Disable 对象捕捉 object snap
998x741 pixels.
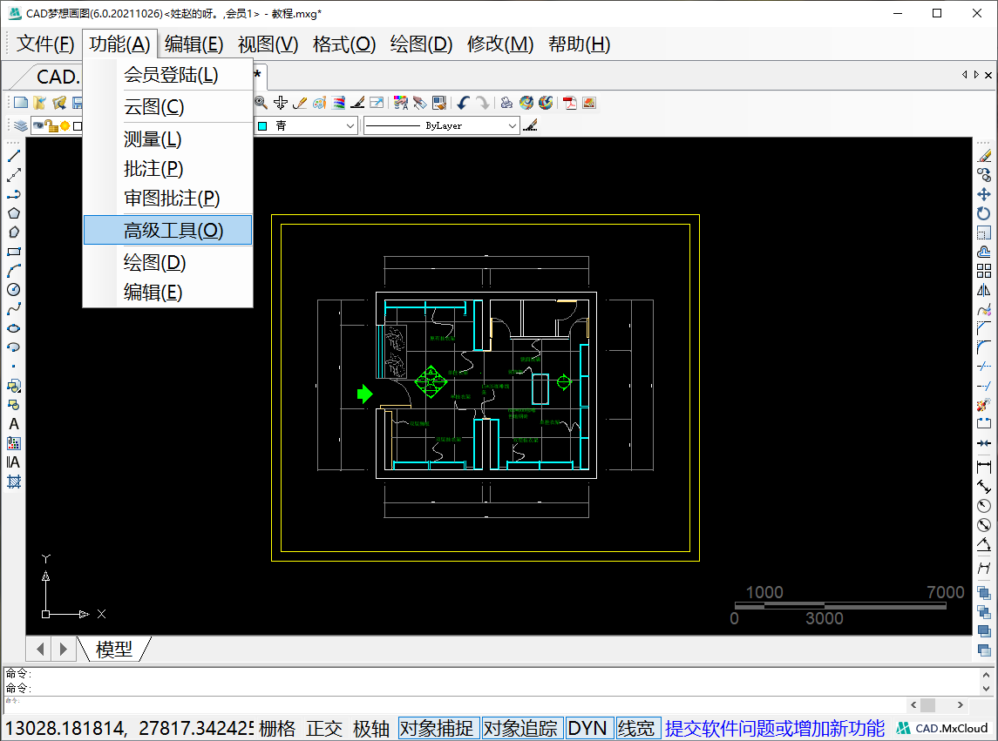pos(438,728)
